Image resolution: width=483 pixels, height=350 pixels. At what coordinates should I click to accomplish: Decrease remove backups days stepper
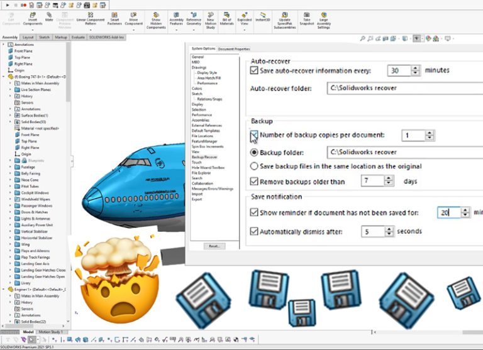pyautogui.click(x=389, y=183)
